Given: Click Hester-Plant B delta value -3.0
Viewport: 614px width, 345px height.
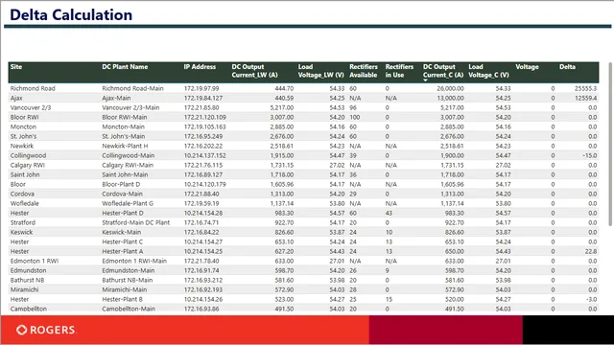Looking at the screenshot, I should [x=592, y=299].
